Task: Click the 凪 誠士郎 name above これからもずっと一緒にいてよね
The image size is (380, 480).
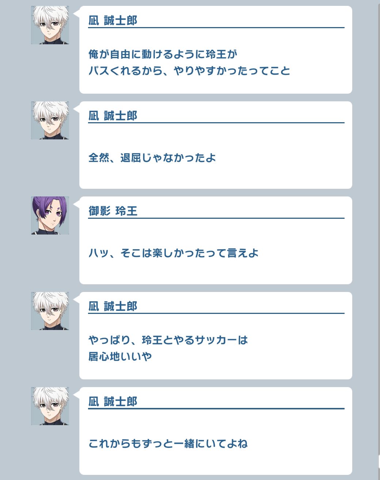Action: click(113, 401)
